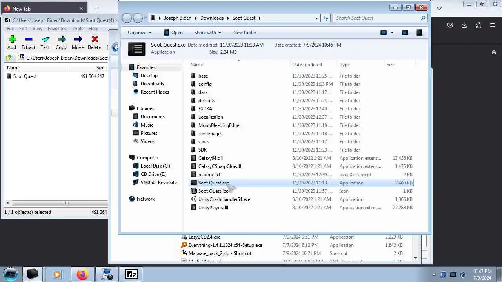Viewport: 502px width, 282px height.
Task: Click the Windows Start button
Action: pyautogui.click(x=11, y=274)
